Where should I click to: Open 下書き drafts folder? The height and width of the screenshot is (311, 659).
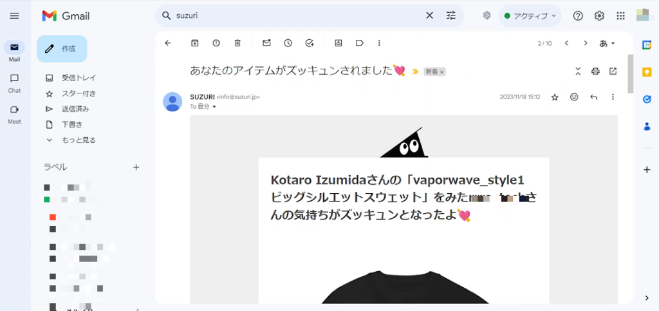point(72,124)
